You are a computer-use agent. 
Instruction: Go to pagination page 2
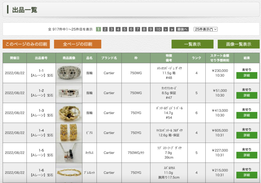(x=105, y=29)
